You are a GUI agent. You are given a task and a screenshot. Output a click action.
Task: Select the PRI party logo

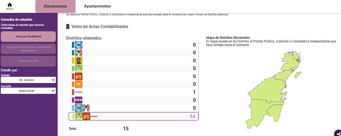coord(78,53)
